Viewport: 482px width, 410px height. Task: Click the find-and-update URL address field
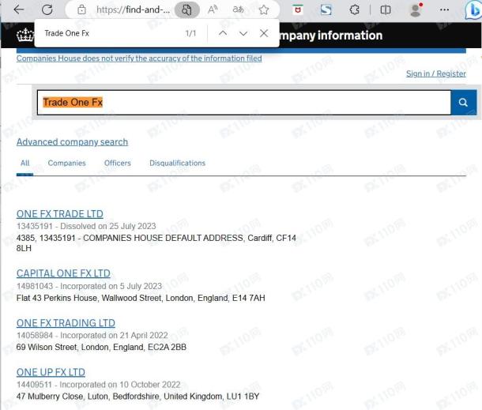tap(133, 9)
